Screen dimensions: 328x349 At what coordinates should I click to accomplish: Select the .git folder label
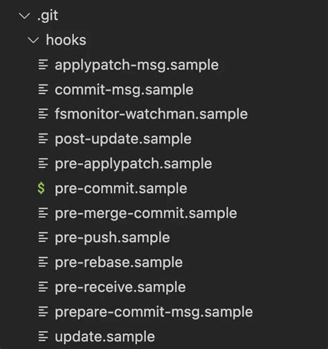pyautogui.click(x=48, y=16)
